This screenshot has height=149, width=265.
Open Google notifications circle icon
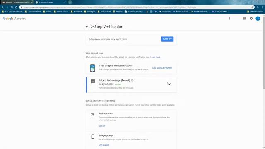coord(251,19)
